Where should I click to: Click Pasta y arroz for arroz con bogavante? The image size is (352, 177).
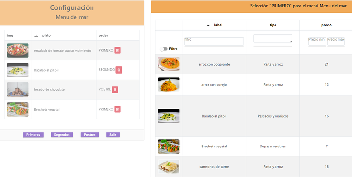273,64
